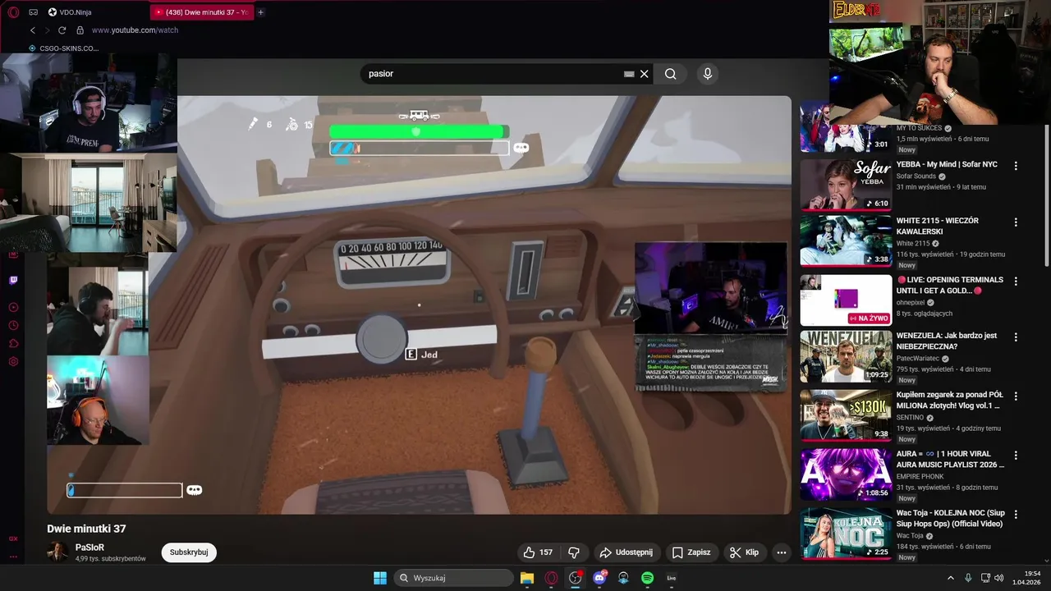This screenshot has width=1051, height=591.
Task: Open Discord from the taskbar
Action: pos(599,578)
